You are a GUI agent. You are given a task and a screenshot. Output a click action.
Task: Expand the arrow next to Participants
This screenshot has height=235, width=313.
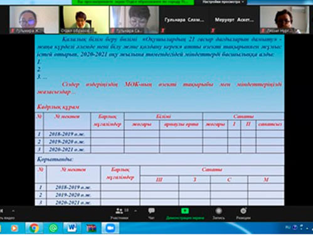click(x=135, y=211)
